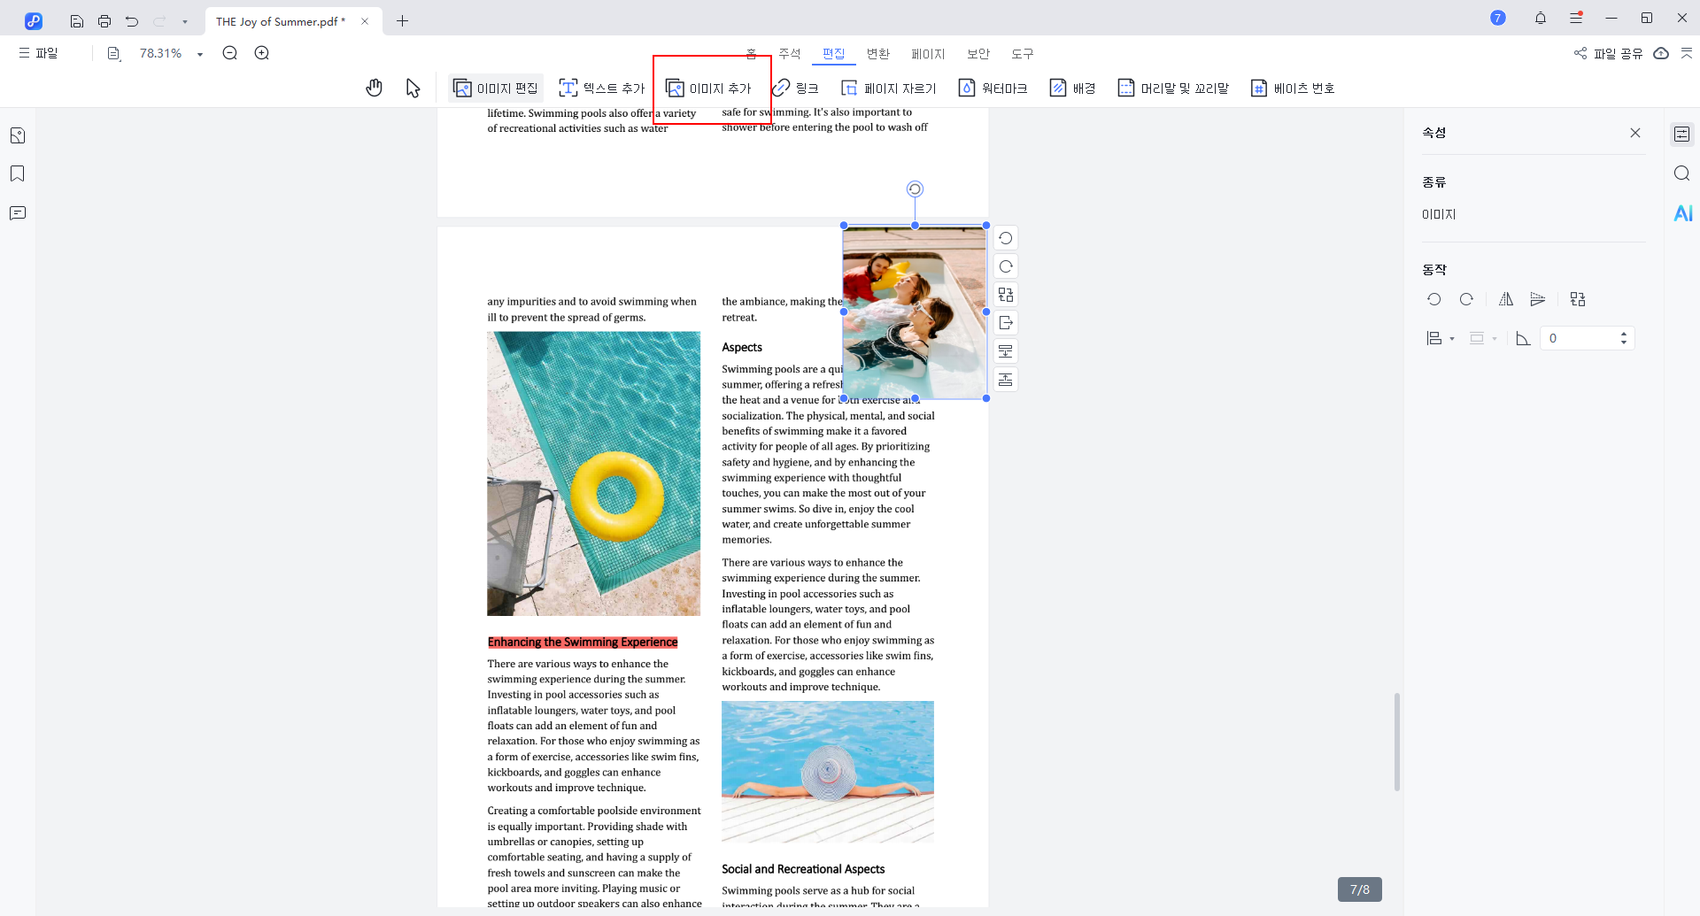Replace image from the 동작 section
This screenshot has width=1700, height=916.
[1578, 299]
